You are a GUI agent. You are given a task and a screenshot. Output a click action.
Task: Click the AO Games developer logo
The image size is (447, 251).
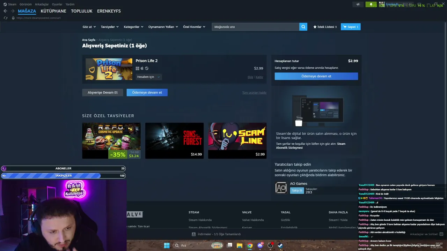pos(281,188)
